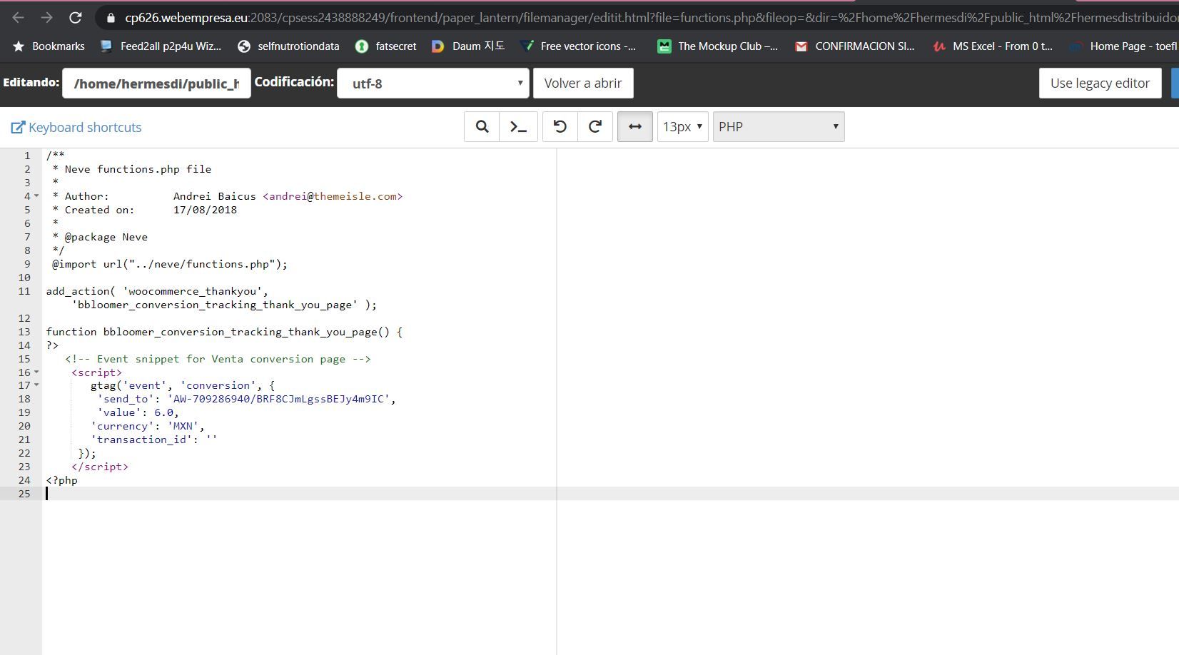The height and width of the screenshot is (655, 1179).
Task: Click the andrei@themeisle.com text on line 4
Action: (x=333, y=196)
